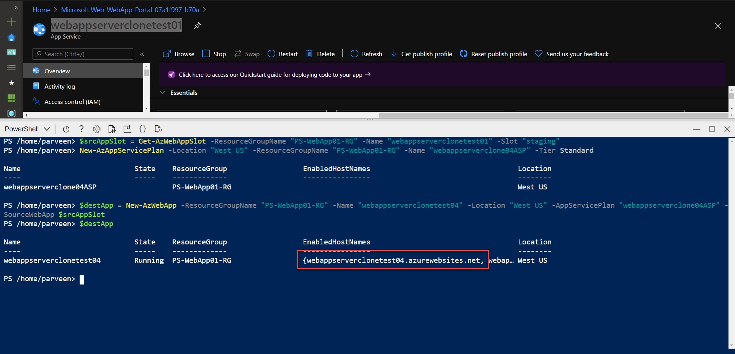Open Cloud Shell settings gear
735x354 pixels.
pyautogui.click(x=97, y=129)
